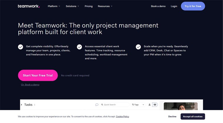223x123 pixels.
Task: Click the teamwork logo
Action: tap(29, 6)
